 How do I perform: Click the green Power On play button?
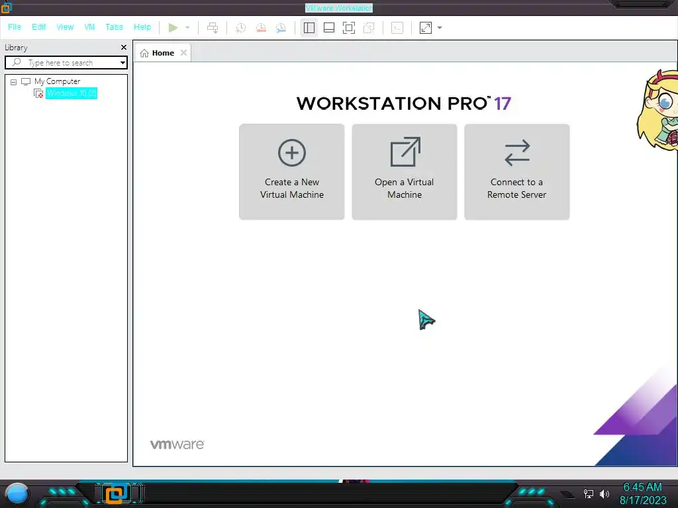click(173, 28)
